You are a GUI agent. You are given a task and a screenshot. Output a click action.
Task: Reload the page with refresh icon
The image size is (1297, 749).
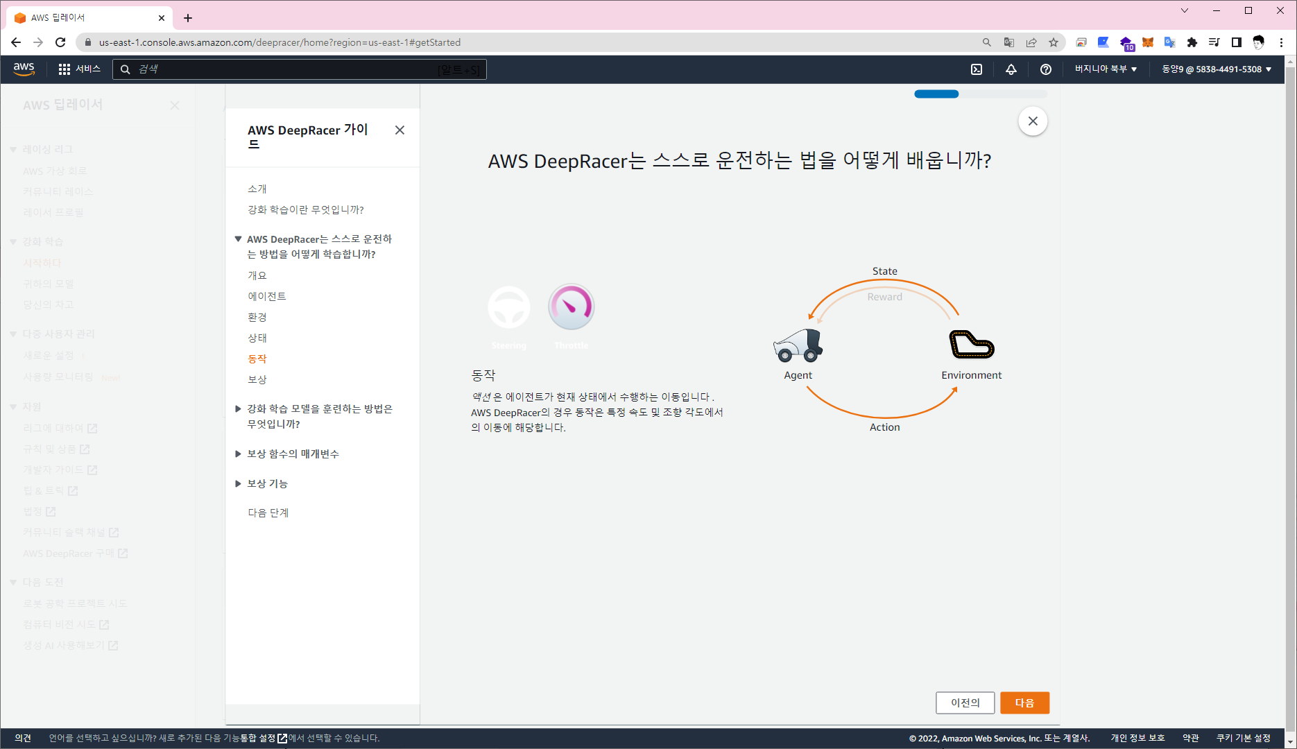[x=60, y=42]
